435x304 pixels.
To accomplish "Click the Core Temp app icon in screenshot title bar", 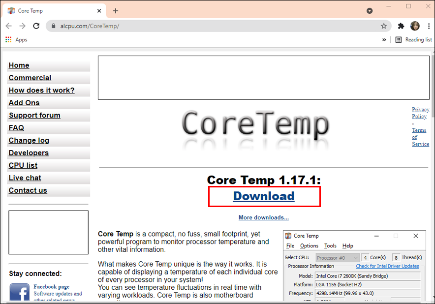I will [288, 236].
